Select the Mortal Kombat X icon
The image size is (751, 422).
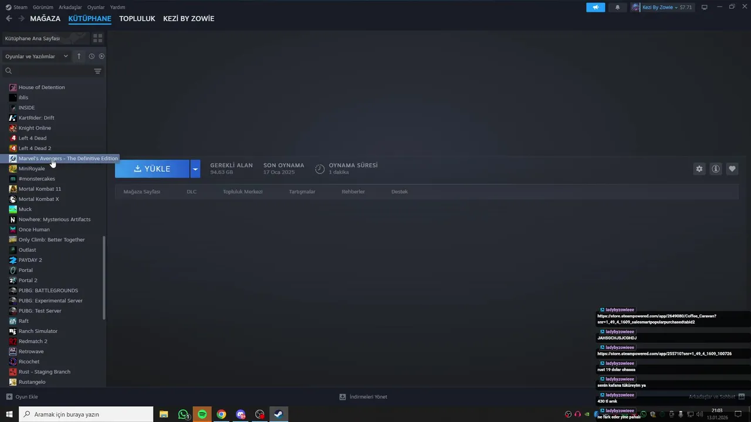click(x=13, y=199)
